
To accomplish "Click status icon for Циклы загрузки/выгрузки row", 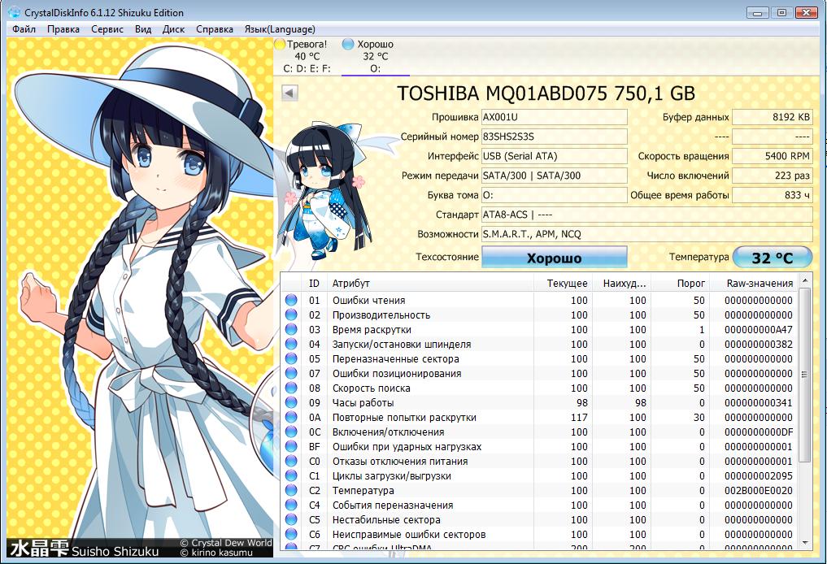I will tap(290, 475).
